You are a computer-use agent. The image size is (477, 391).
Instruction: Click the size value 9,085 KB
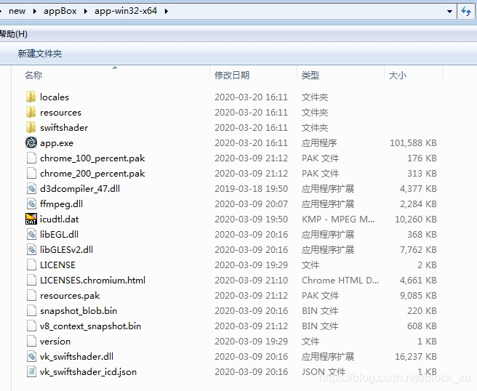pos(418,295)
